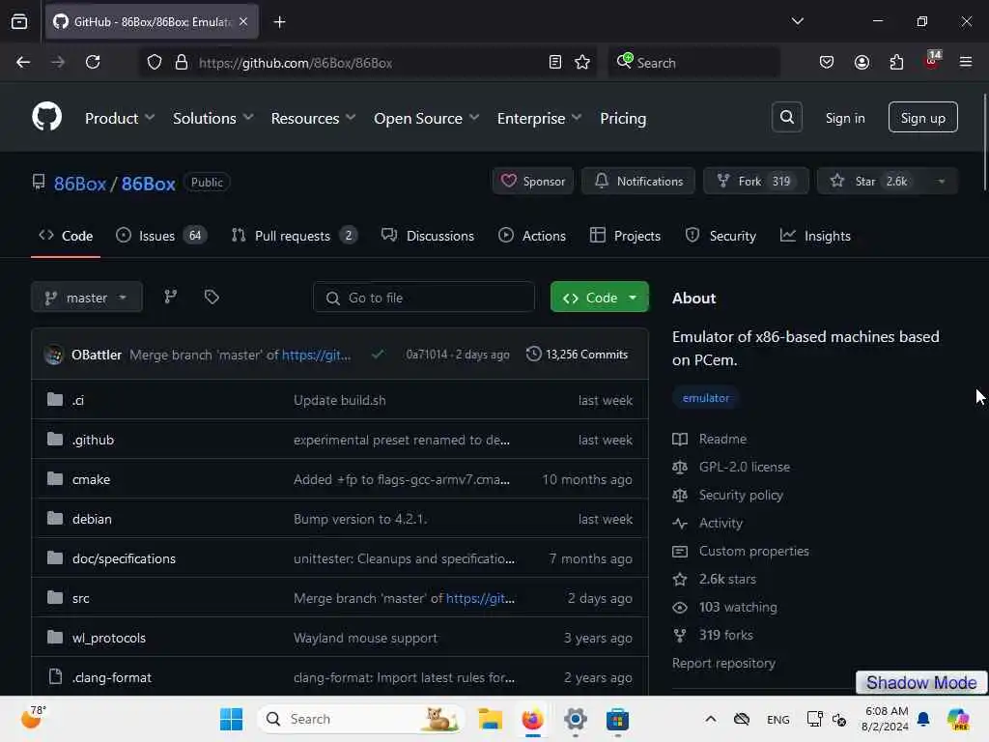Open the tags icon beside branches
This screenshot has height=742, width=989.
click(x=212, y=297)
